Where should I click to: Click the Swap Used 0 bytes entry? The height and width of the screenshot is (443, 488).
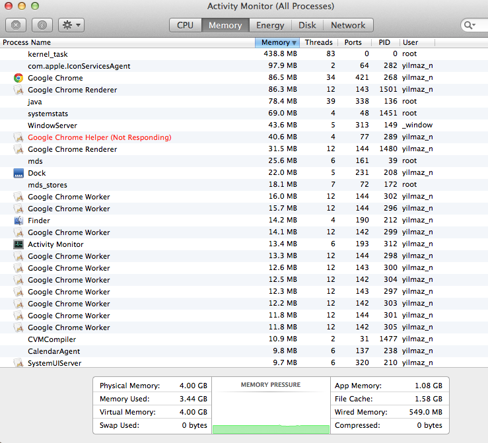tap(153, 425)
